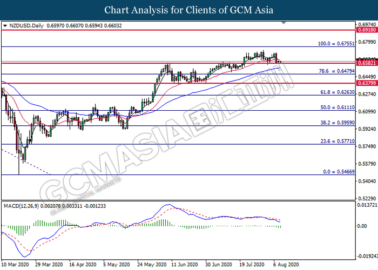Click the 0.69740 price axis value
Screen dimensions: 378x270
point(367,24)
